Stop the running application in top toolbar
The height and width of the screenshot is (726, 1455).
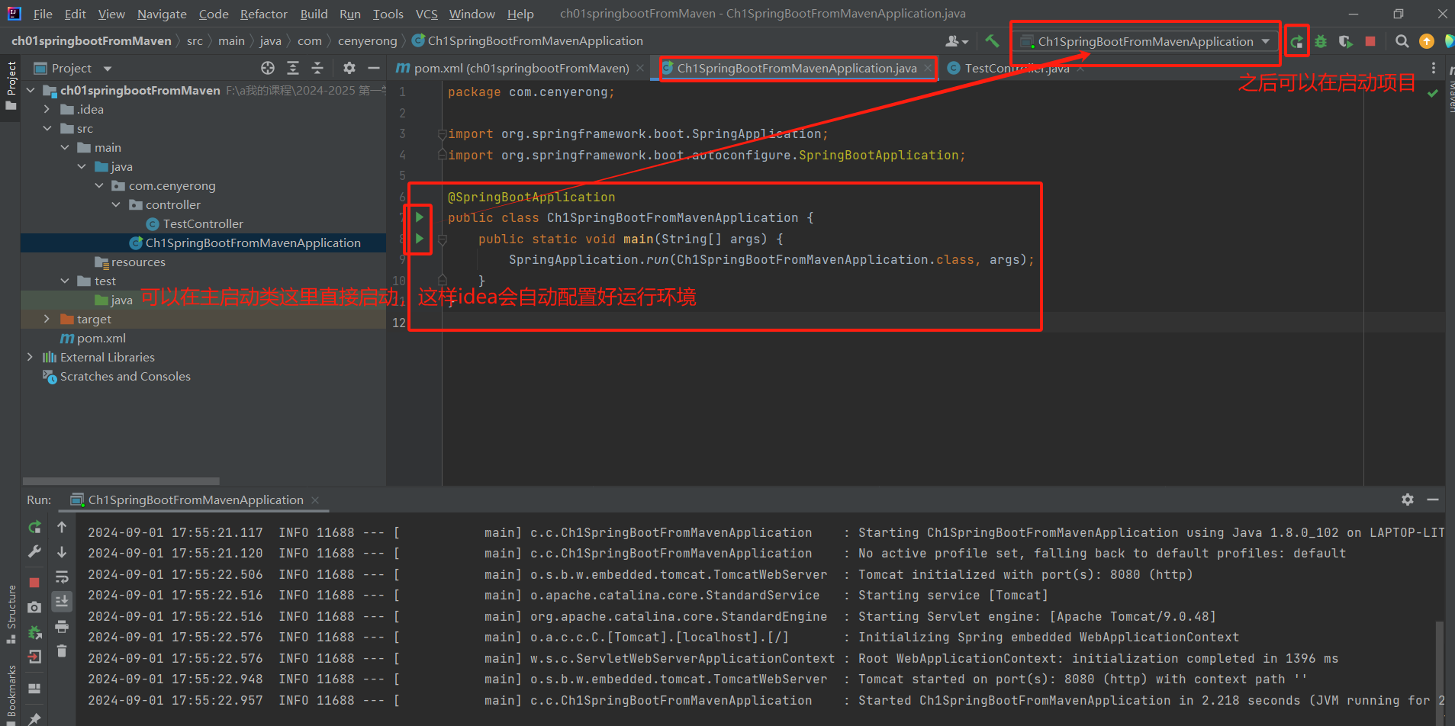tap(1370, 41)
